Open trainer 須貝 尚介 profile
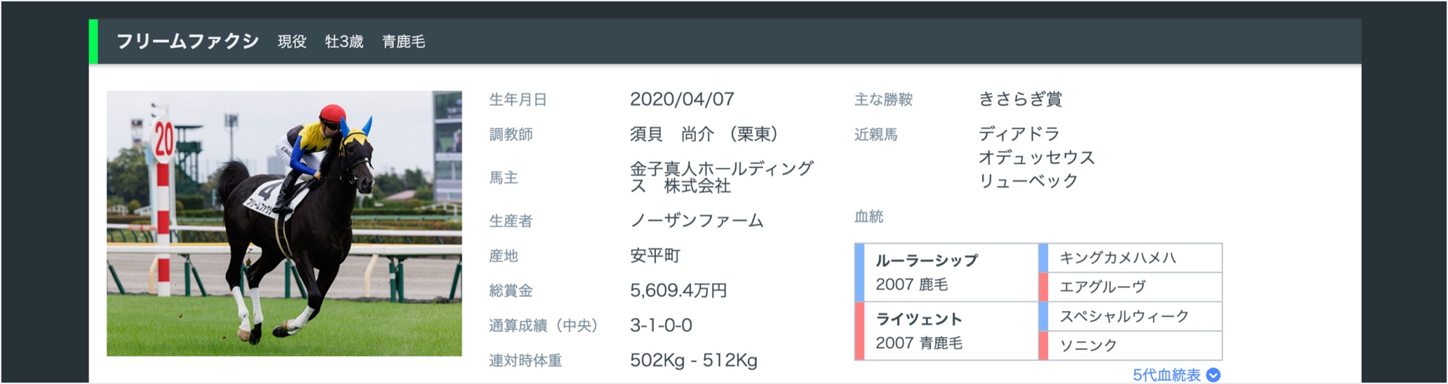The image size is (1448, 384). click(x=671, y=134)
